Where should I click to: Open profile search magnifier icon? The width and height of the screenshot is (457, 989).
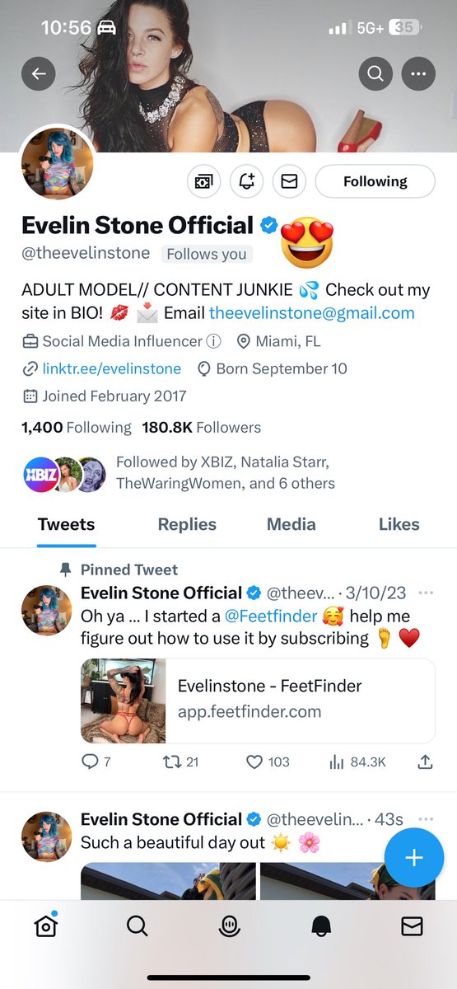point(375,74)
